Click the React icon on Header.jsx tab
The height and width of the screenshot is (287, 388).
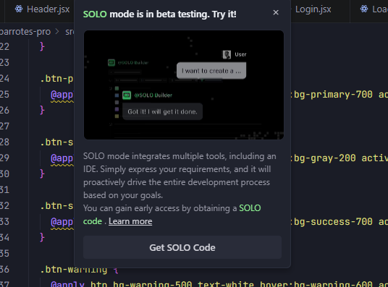point(19,9)
